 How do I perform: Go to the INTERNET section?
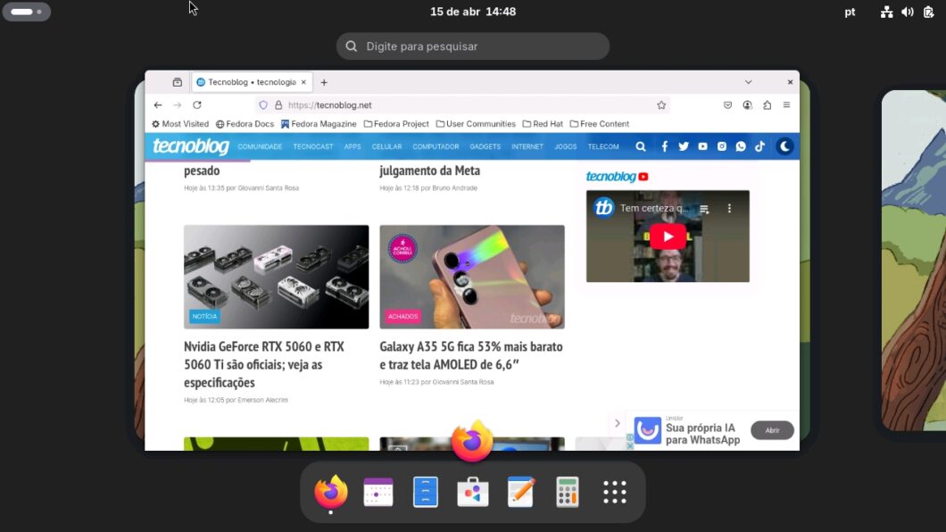527,146
